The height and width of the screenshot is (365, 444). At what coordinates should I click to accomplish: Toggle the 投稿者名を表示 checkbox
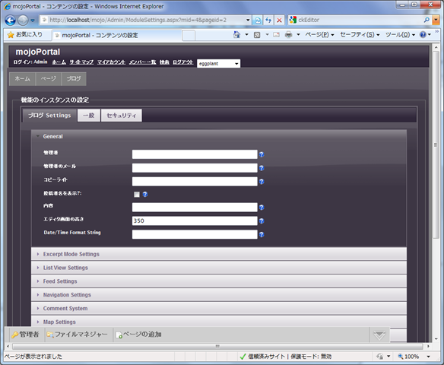click(137, 194)
